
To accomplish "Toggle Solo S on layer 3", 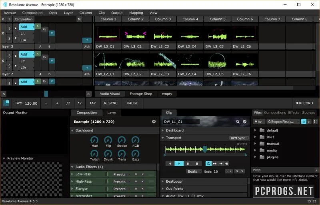I will (x=9, y=38).
